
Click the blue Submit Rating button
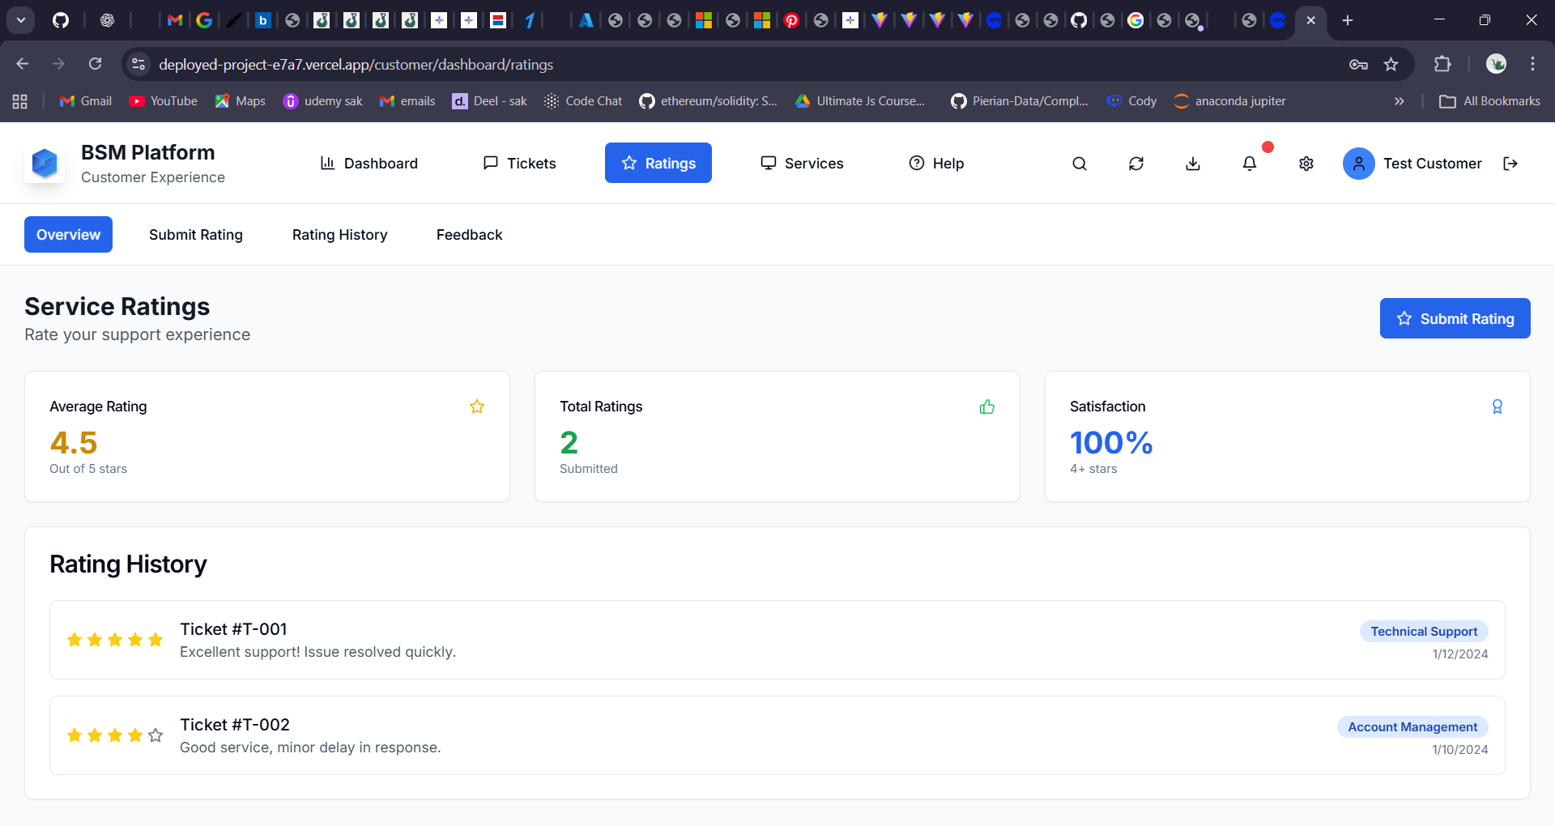pyautogui.click(x=1455, y=318)
